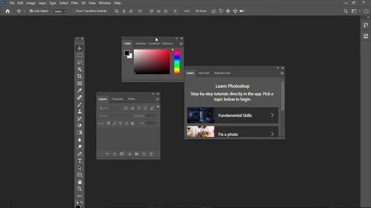The width and height of the screenshot is (371, 208).
Task: Switch to the Swatches tab
Action: point(141,44)
